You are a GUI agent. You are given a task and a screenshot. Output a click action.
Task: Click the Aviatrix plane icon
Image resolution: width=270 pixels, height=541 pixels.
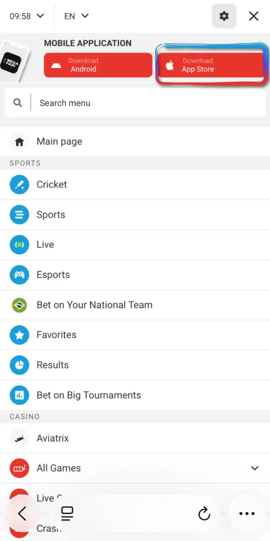[19, 438]
